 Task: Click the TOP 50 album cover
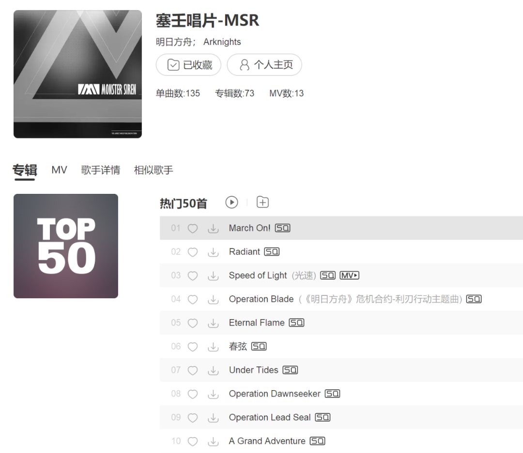pyautogui.click(x=66, y=246)
